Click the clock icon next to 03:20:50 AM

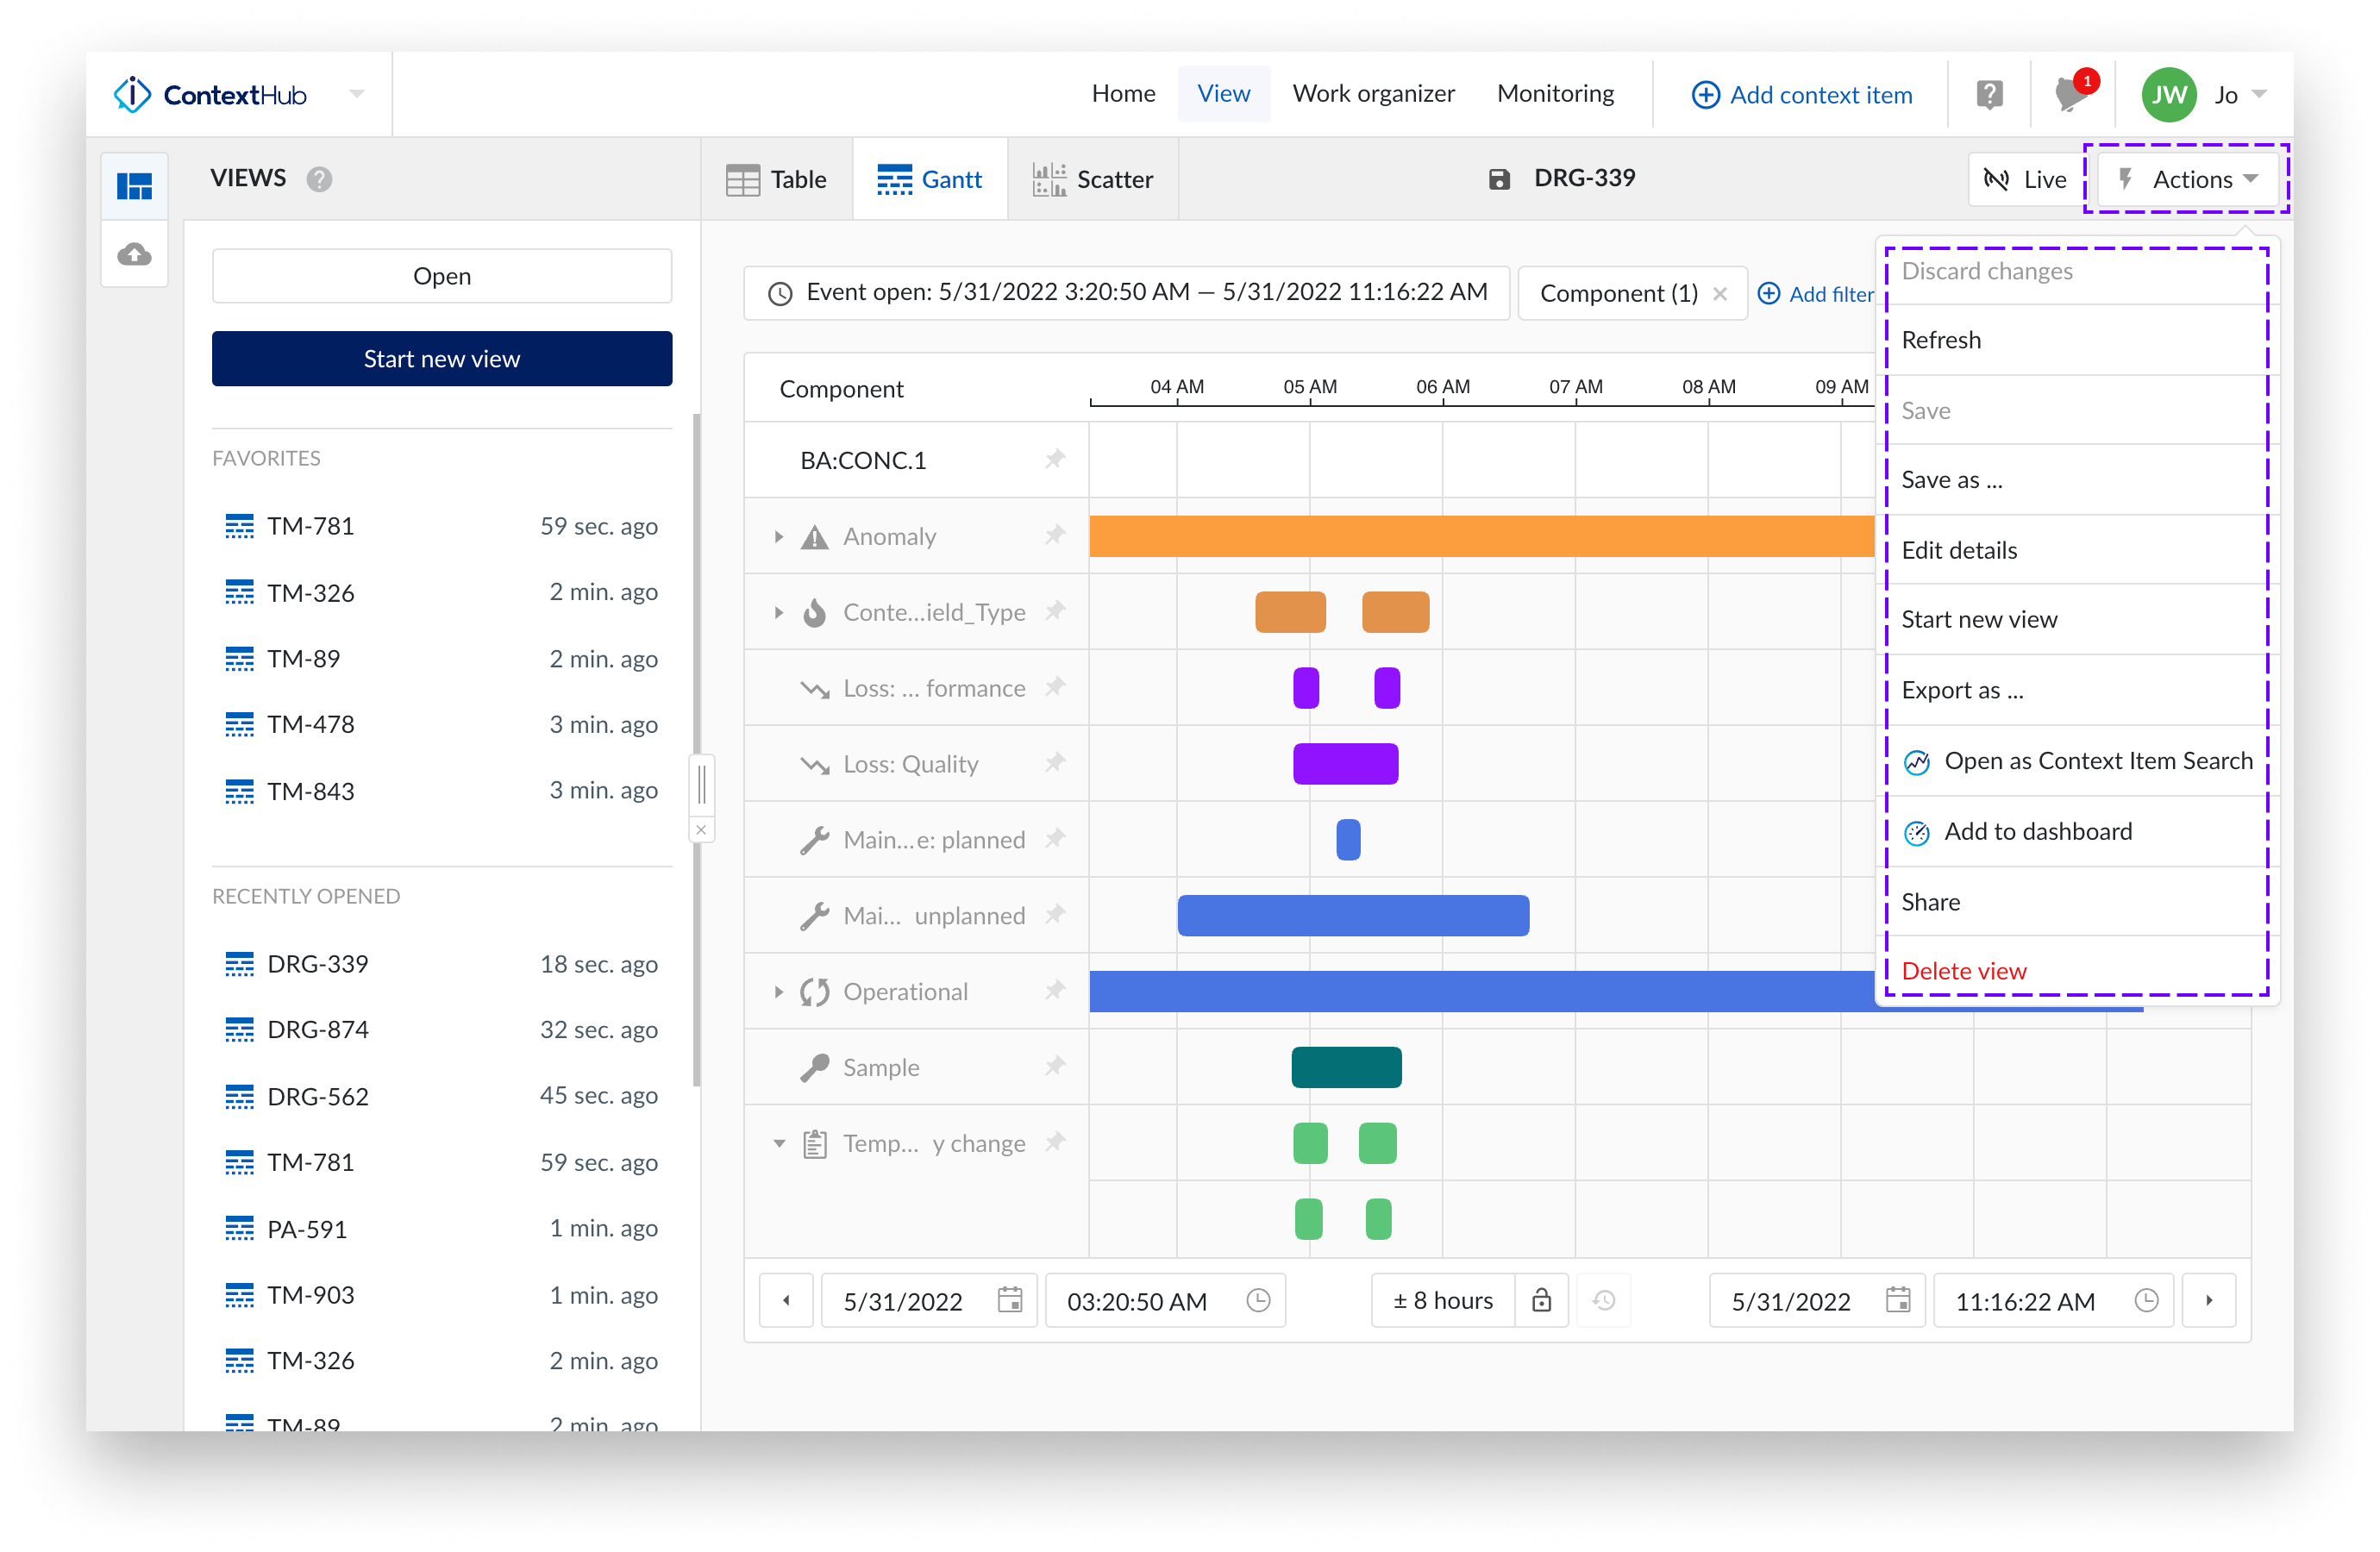point(1258,1300)
